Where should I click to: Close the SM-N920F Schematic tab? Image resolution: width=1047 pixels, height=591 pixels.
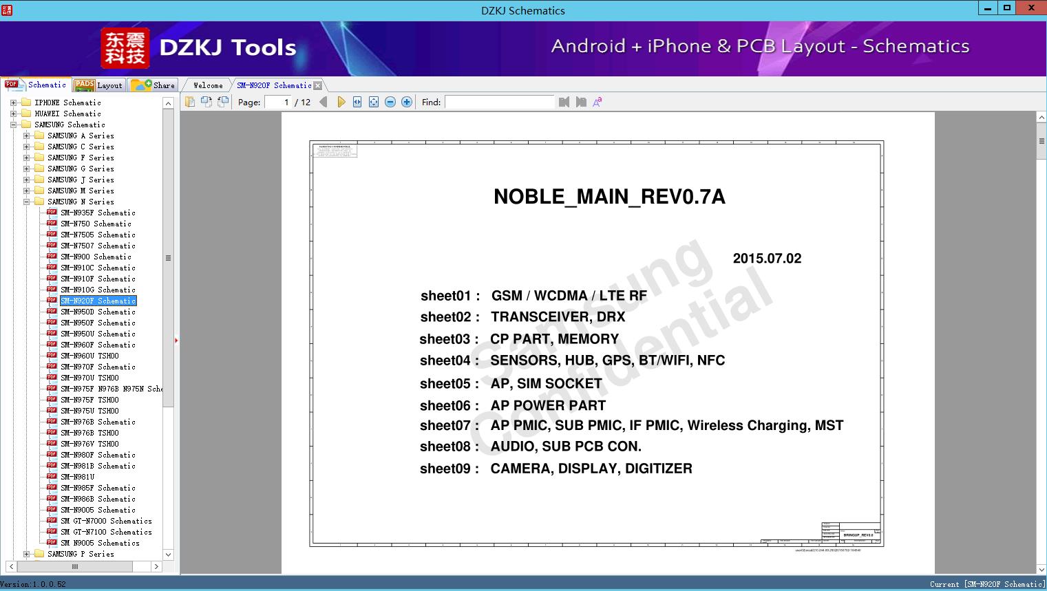(317, 86)
